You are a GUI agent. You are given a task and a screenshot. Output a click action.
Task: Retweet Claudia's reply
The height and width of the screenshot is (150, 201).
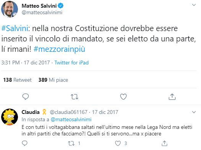(x=71, y=143)
